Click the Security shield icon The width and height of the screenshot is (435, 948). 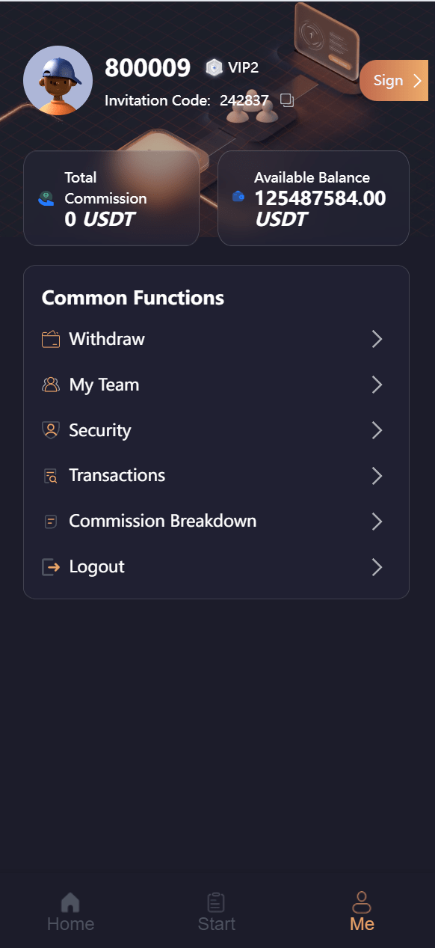coord(51,430)
